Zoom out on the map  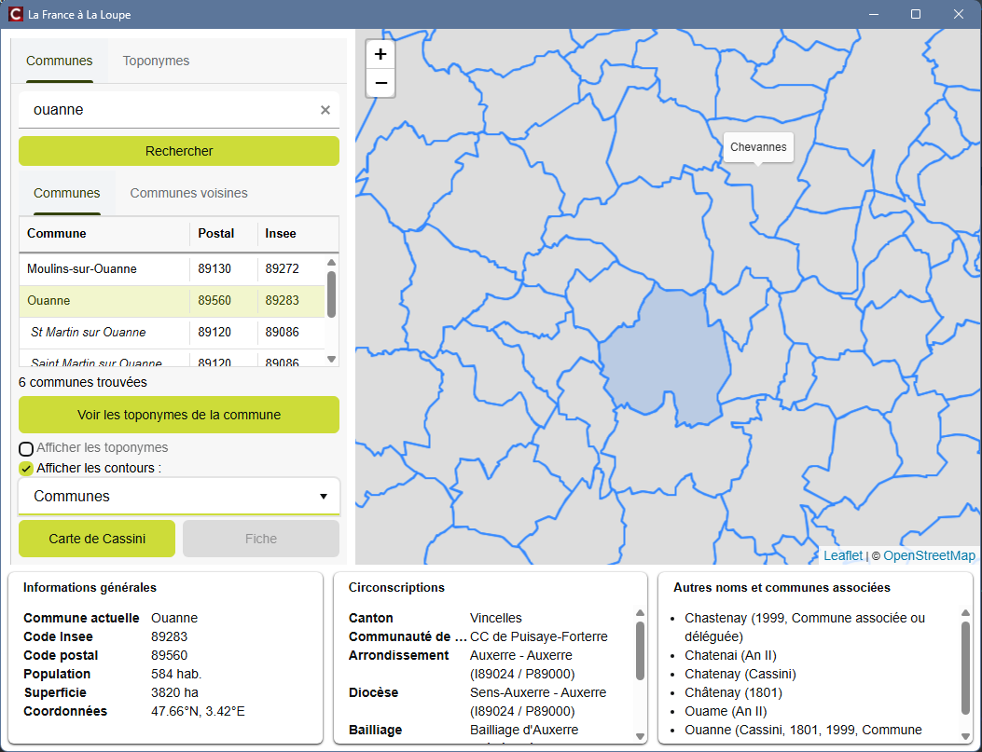point(380,83)
